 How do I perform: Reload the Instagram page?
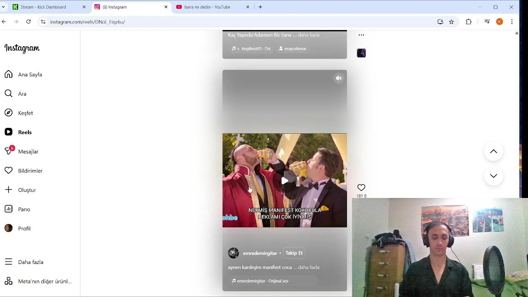[x=28, y=22]
